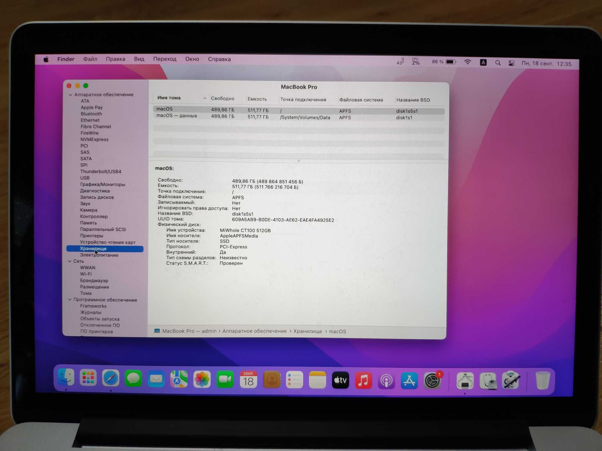Select Frameworks in the sidebar
Screen dimensions: 602x451
click(x=93, y=306)
